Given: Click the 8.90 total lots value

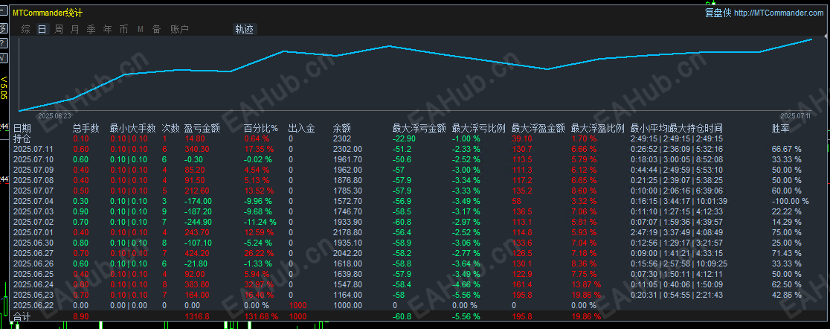Looking at the screenshot, I should pos(81,317).
